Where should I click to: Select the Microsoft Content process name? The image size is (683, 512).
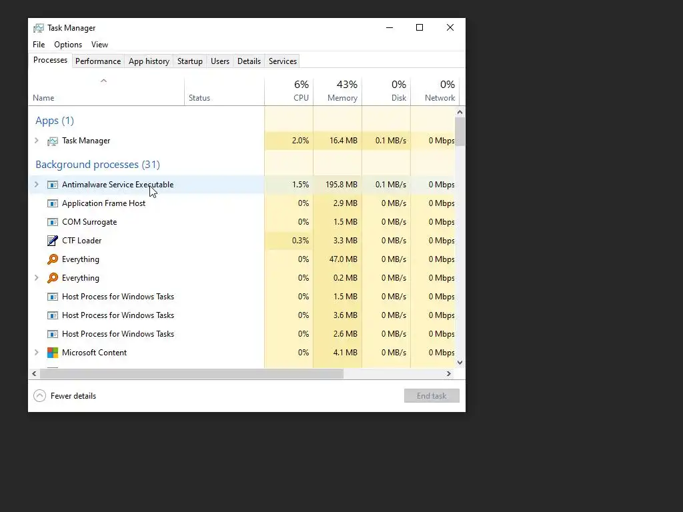(x=95, y=353)
